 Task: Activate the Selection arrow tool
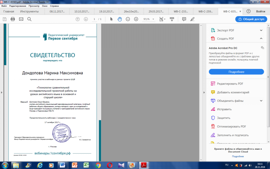pos(111,19)
